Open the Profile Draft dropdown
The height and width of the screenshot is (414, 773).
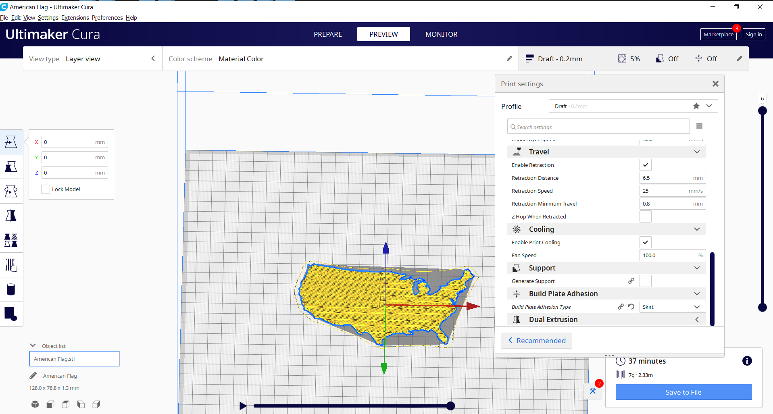pos(633,106)
